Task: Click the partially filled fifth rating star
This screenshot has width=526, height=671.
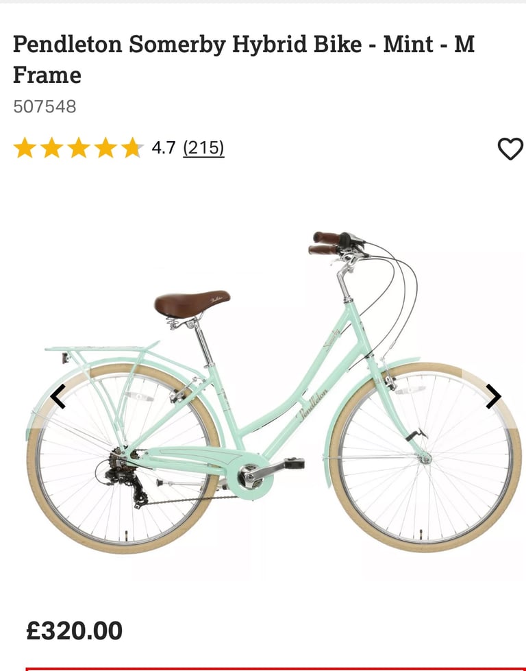Action: (x=133, y=148)
